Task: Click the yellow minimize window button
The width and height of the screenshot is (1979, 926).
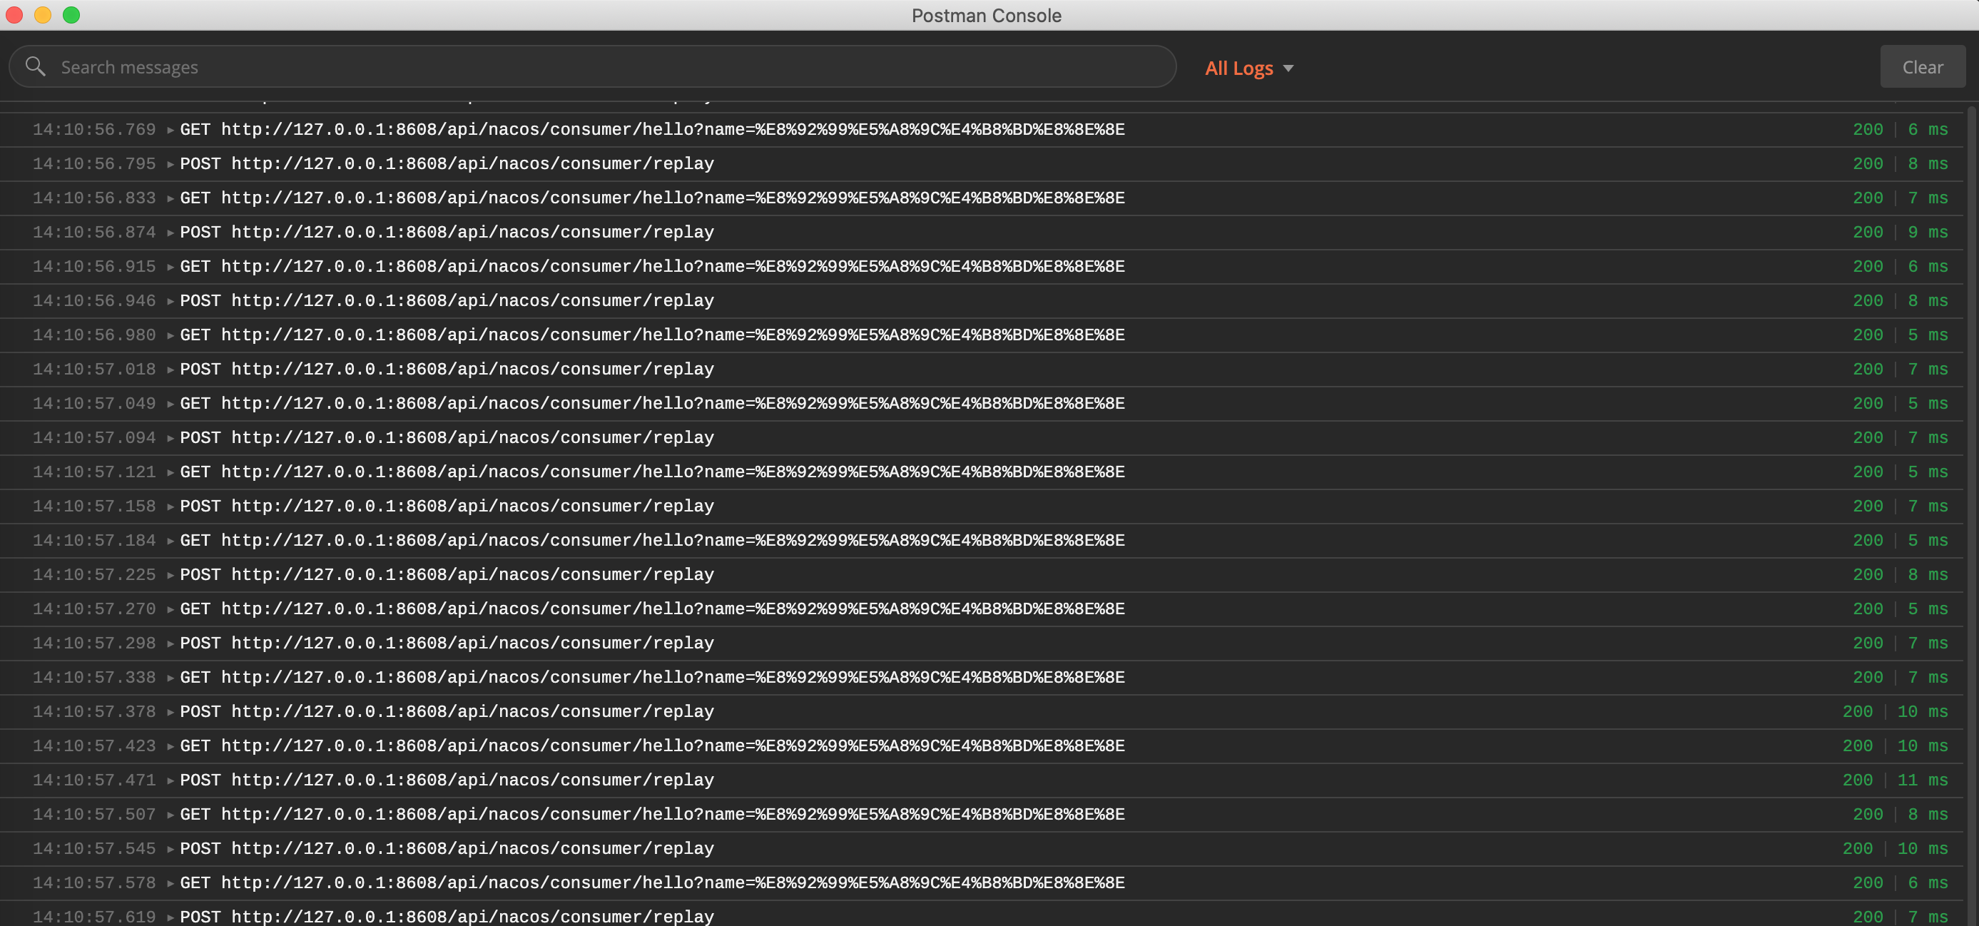Action: 43,14
